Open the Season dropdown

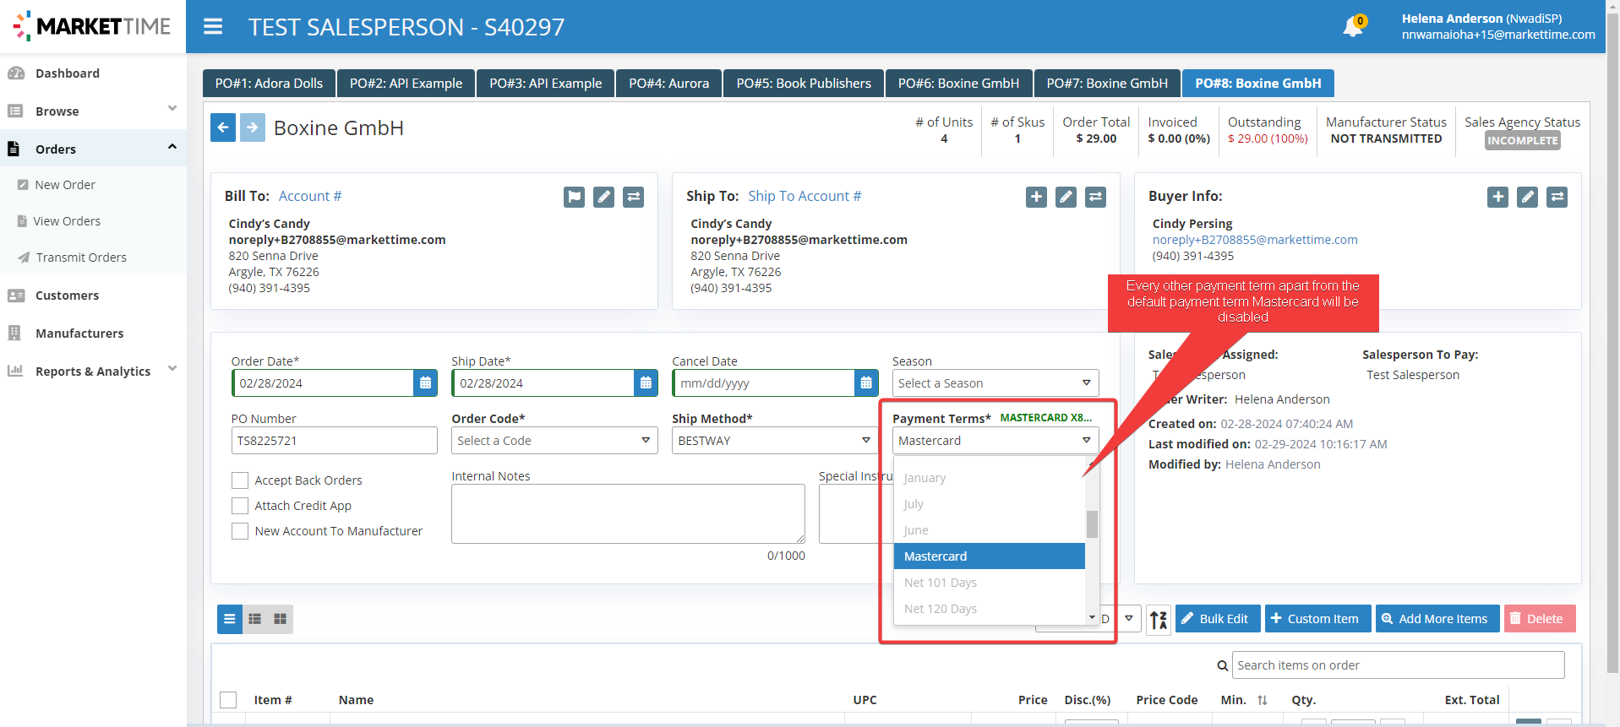(x=995, y=383)
